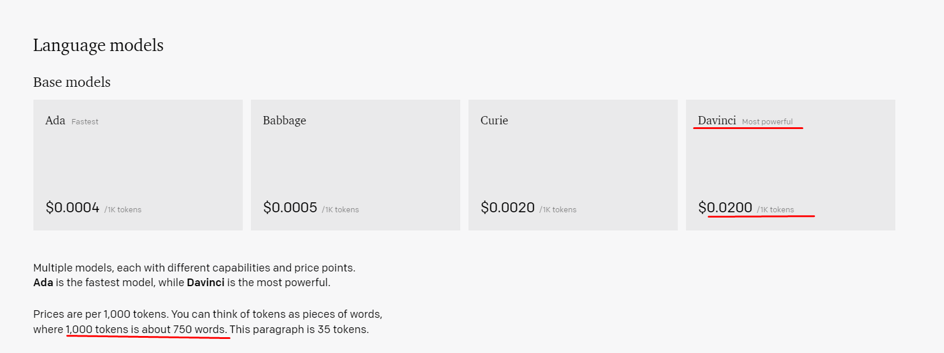Select the Davinci model name in its card

(x=717, y=120)
